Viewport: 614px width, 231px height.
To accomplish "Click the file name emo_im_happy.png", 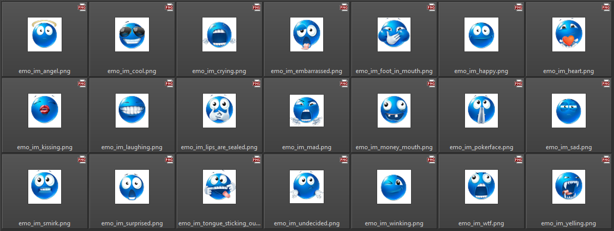I will pos(481,72).
